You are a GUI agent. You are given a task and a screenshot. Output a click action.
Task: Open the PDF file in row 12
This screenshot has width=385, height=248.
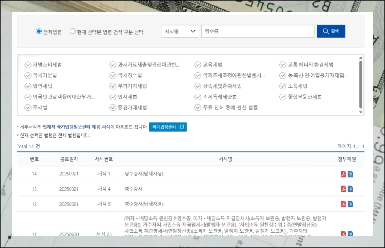pos(343,204)
